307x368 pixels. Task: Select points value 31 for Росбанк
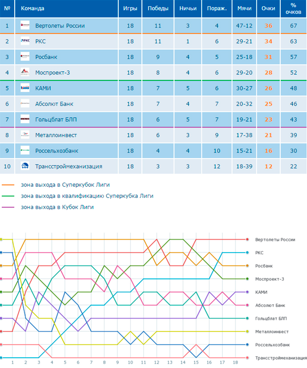(x=268, y=57)
